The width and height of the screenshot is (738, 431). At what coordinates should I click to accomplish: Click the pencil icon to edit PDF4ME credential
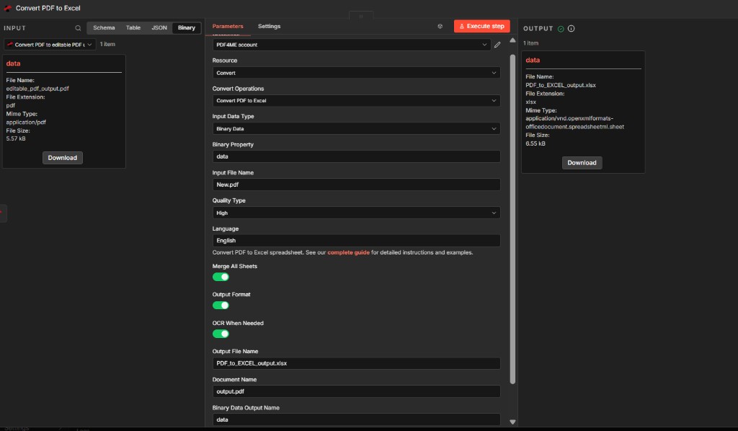(497, 45)
